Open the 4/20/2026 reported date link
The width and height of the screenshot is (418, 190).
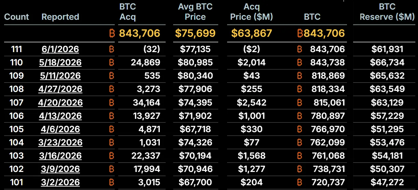pos(61,102)
